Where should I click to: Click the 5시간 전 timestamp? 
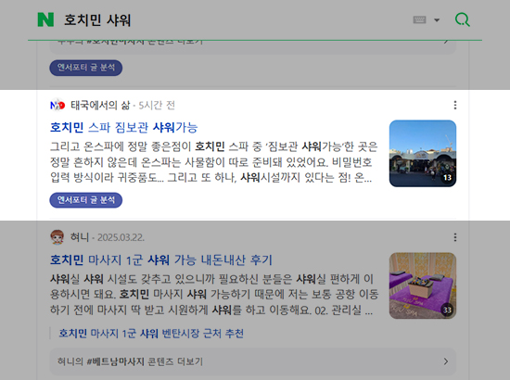point(157,105)
